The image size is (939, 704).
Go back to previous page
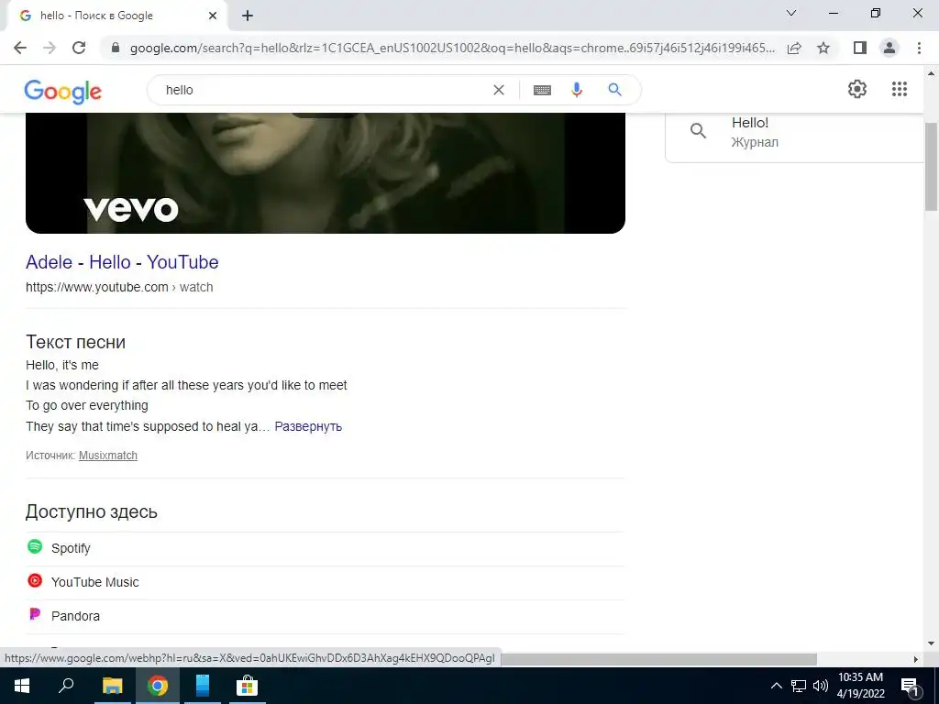point(20,48)
